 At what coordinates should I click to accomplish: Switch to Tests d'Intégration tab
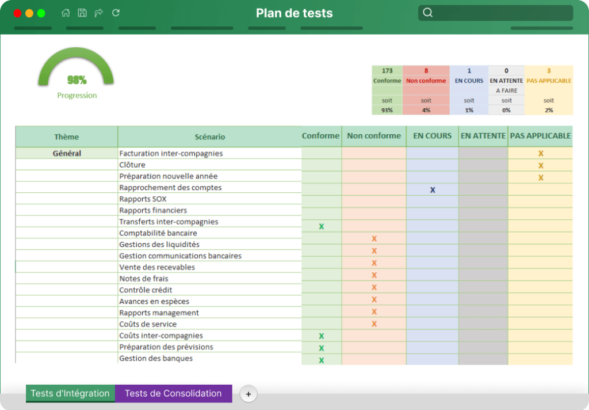[70, 393]
